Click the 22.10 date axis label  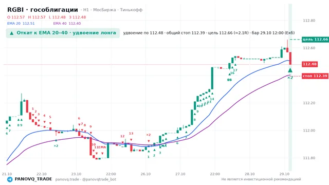[x=41, y=174]
